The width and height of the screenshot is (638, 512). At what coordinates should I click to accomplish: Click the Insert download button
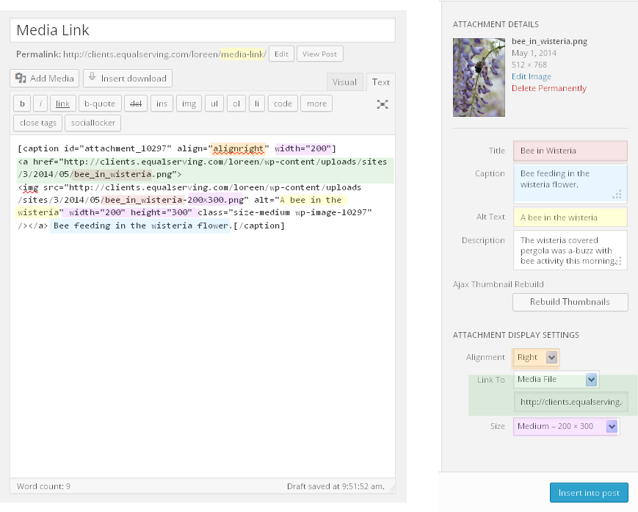[127, 79]
